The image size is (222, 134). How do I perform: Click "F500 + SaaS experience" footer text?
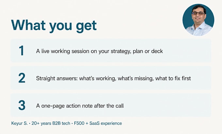click(98, 123)
